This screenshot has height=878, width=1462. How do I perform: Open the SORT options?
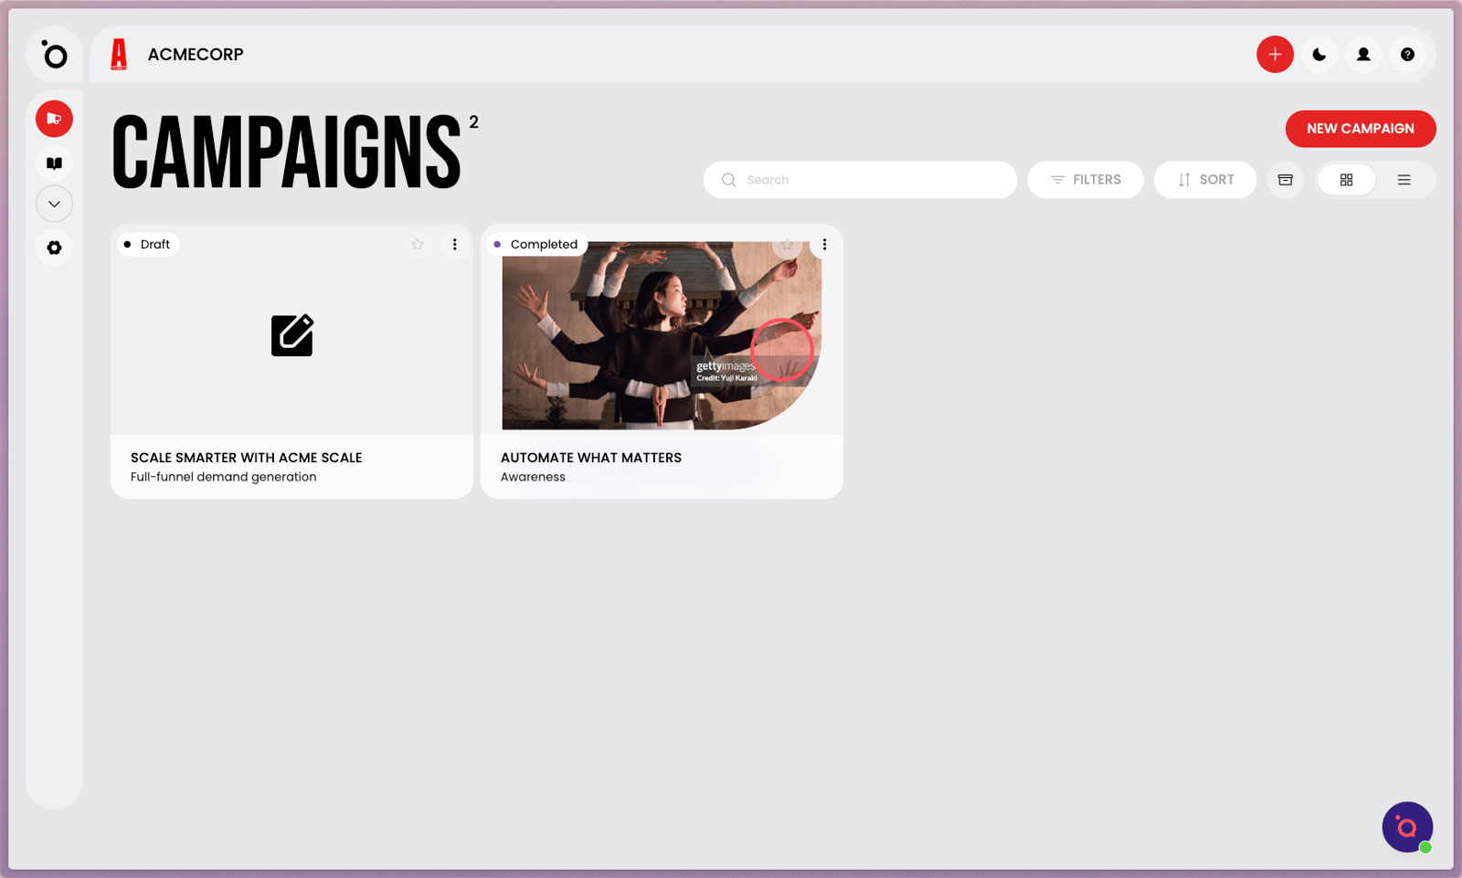point(1205,180)
